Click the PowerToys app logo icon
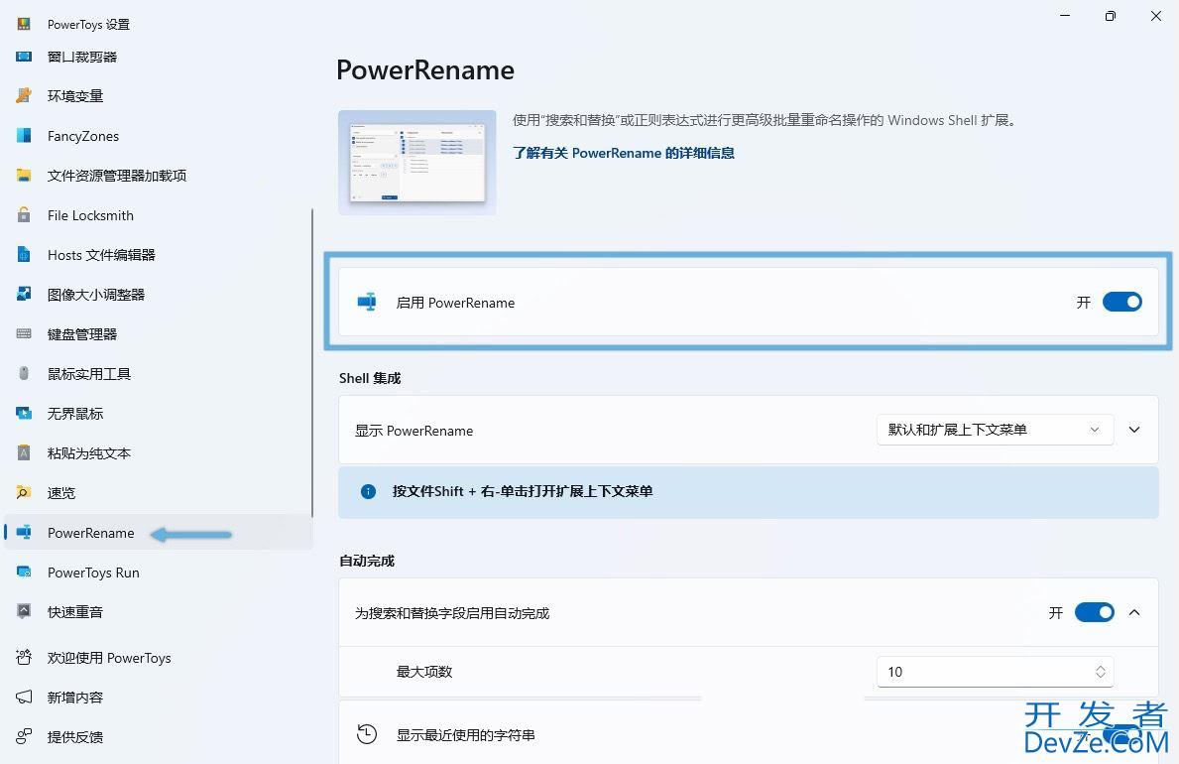 pos(24,24)
